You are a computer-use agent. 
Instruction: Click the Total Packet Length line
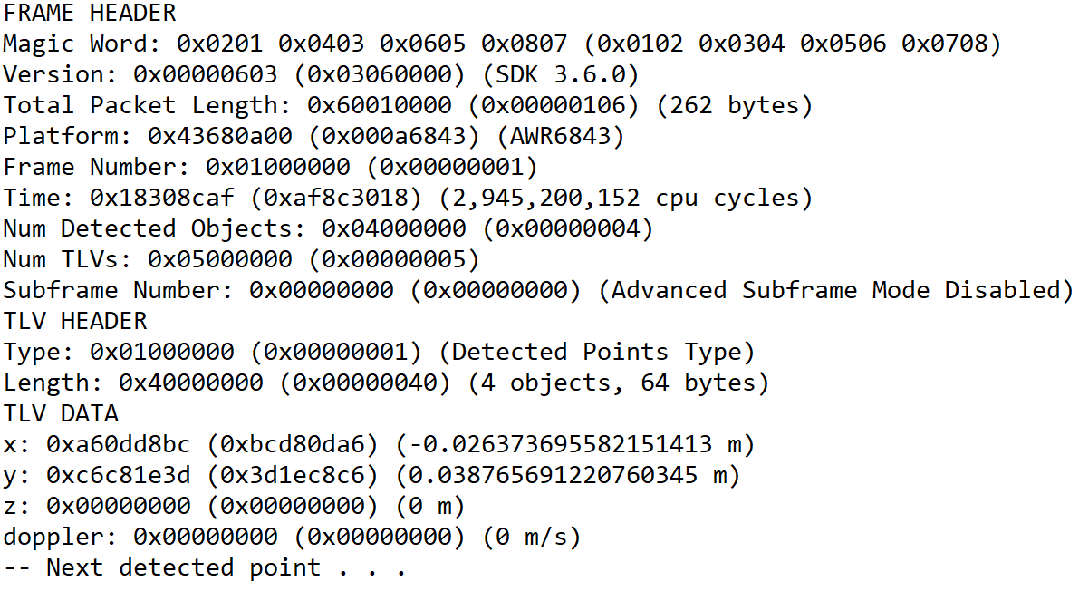pyautogui.click(x=408, y=105)
